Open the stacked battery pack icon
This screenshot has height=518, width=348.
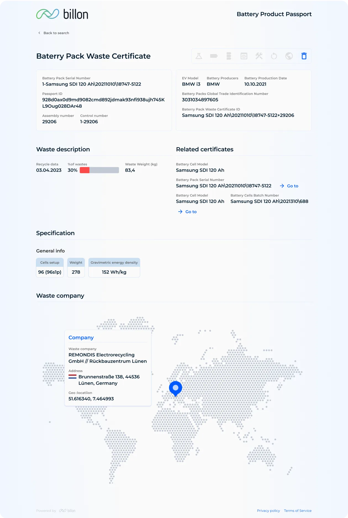tap(229, 56)
